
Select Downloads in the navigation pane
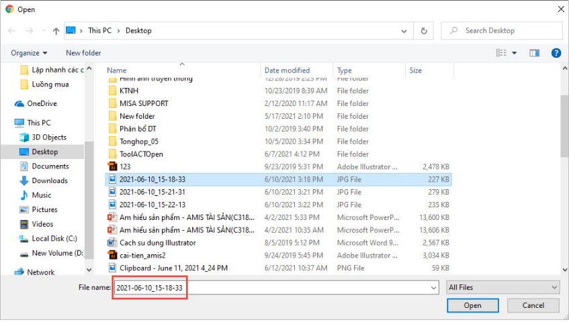pos(50,180)
